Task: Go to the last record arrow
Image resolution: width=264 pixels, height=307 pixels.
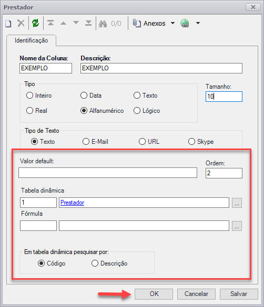Action: point(88,23)
